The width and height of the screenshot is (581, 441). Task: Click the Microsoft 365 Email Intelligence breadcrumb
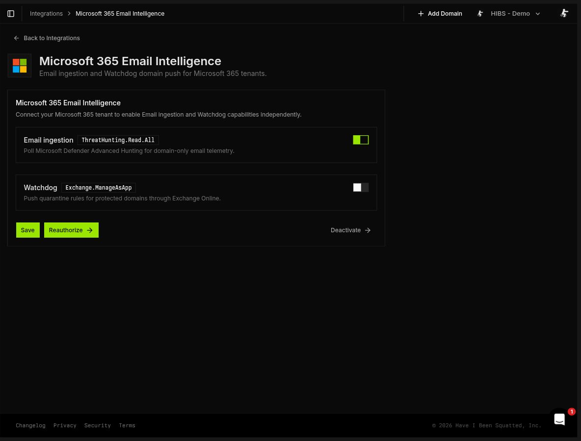[x=120, y=14]
